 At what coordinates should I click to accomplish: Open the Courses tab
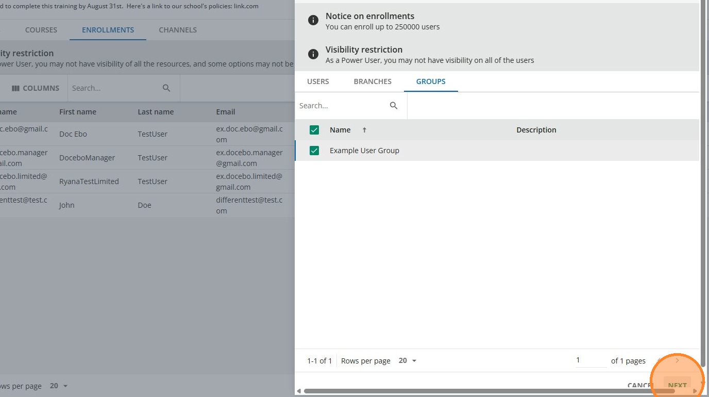(x=41, y=30)
